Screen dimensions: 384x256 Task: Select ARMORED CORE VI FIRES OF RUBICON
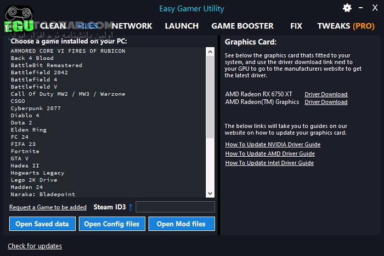click(x=108, y=51)
